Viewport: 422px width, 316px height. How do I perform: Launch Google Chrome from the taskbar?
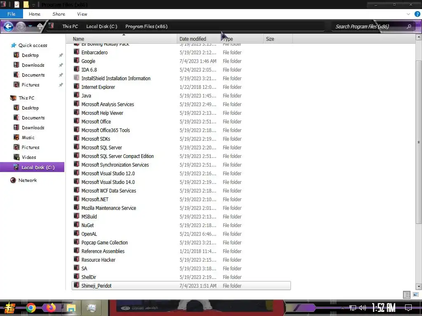click(30, 308)
